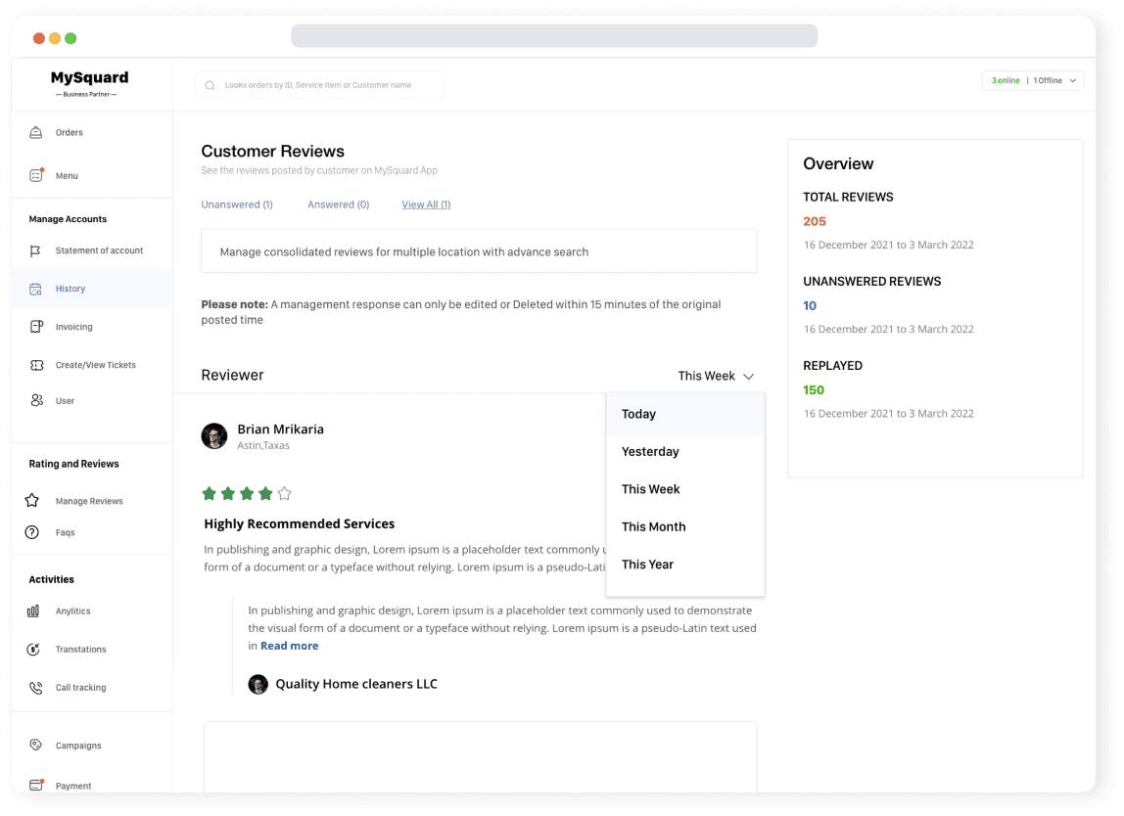Click the Faqs question mark icon
Viewport: 1124px width, 816px height.
click(34, 532)
